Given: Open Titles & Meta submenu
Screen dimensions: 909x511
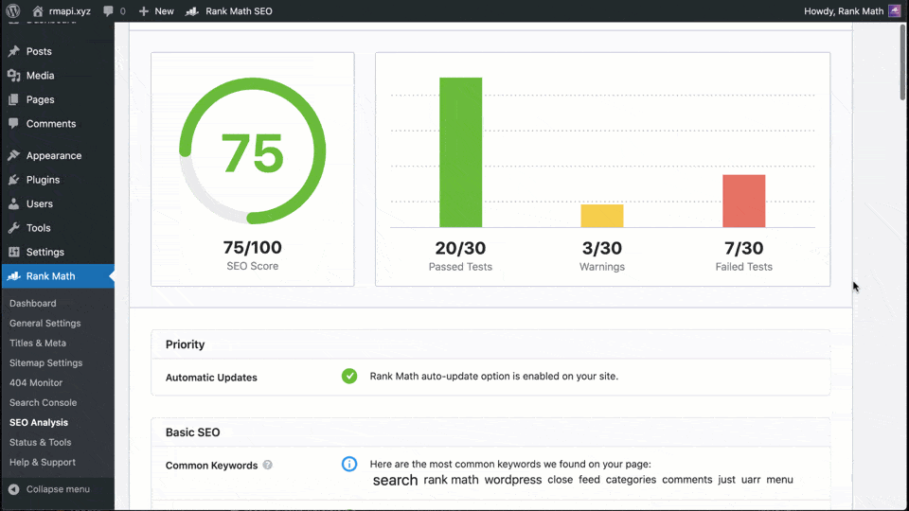Looking at the screenshot, I should coord(38,343).
